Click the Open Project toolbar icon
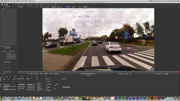The height and width of the screenshot is (101, 180). point(5,5)
